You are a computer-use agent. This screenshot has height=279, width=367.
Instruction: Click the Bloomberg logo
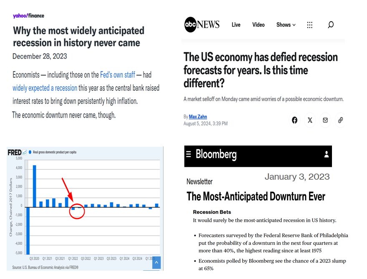pos(216,154)
